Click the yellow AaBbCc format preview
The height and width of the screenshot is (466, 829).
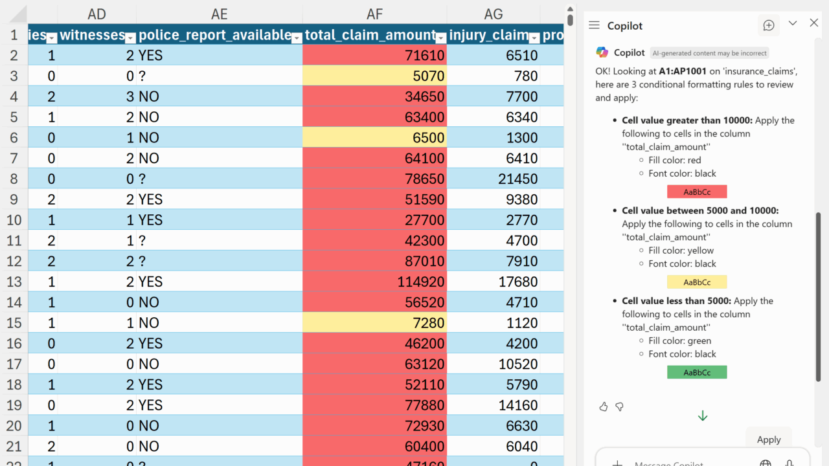(697, 282)
